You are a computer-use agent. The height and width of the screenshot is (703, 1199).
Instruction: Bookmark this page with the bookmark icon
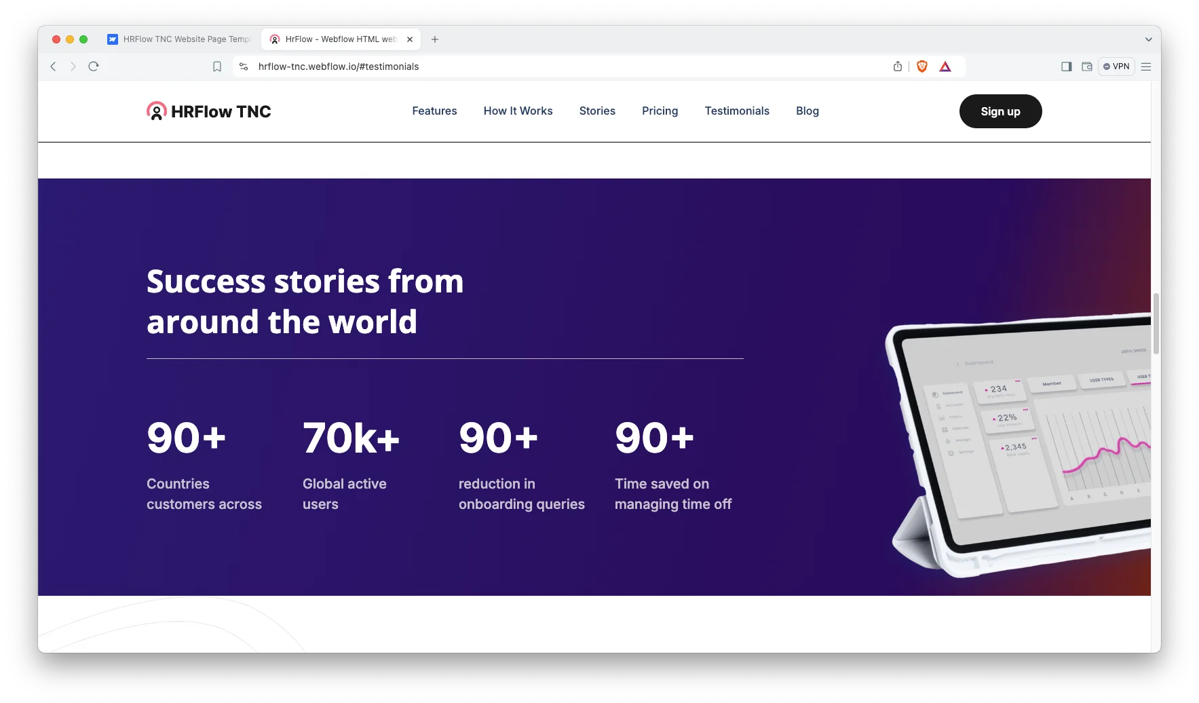click(x=217, y=66)
